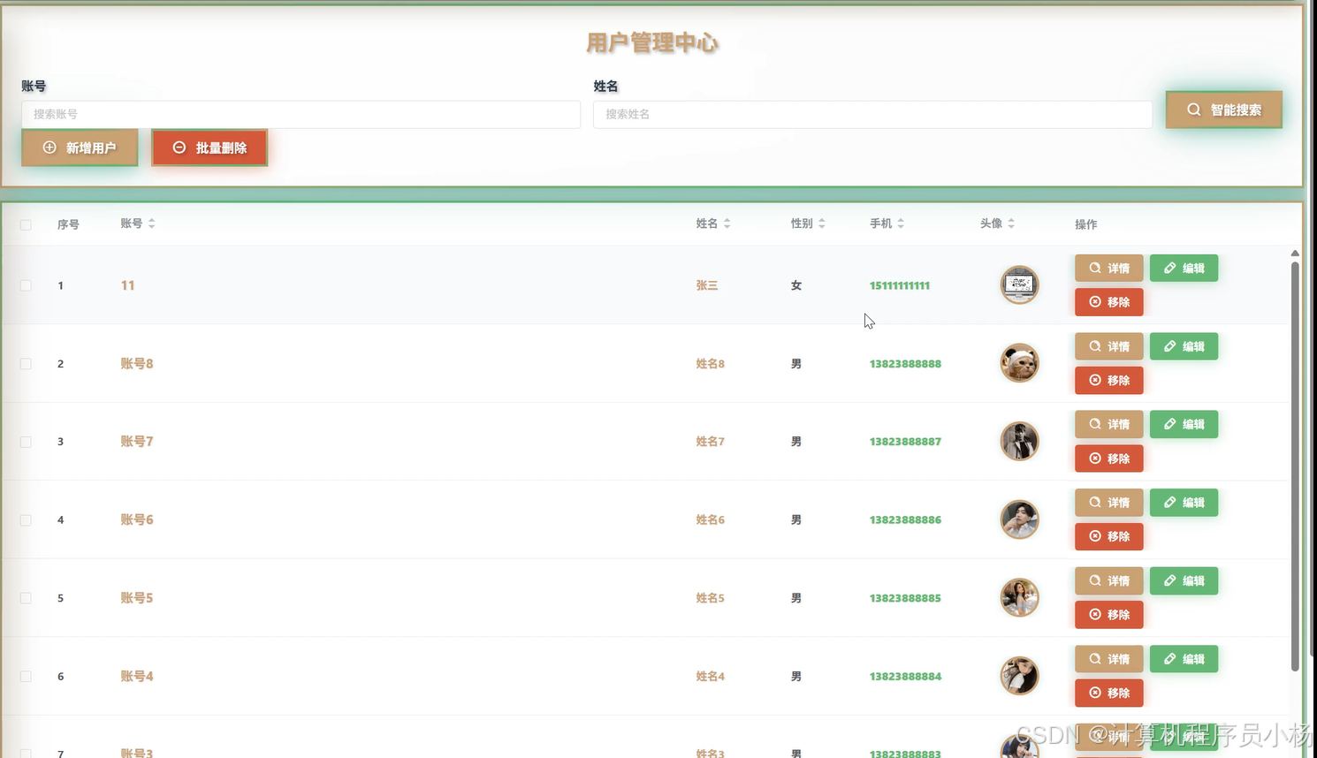
Task: Edit the 账号6 user
Action: [1184, 503]
